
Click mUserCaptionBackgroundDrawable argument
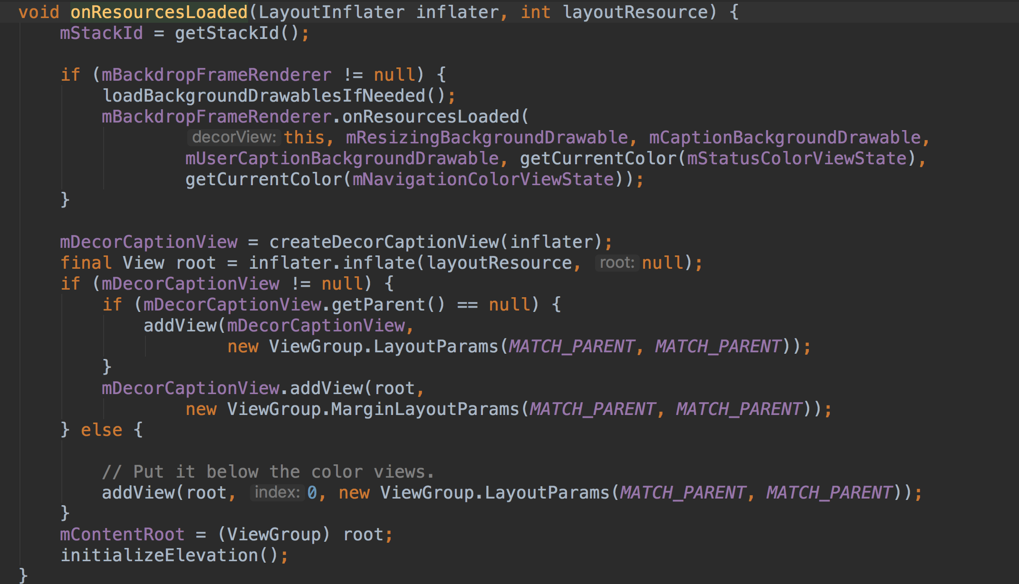[342, 159]
